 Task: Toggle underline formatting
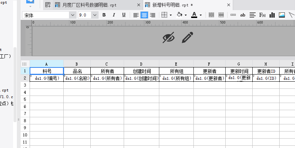124,15
